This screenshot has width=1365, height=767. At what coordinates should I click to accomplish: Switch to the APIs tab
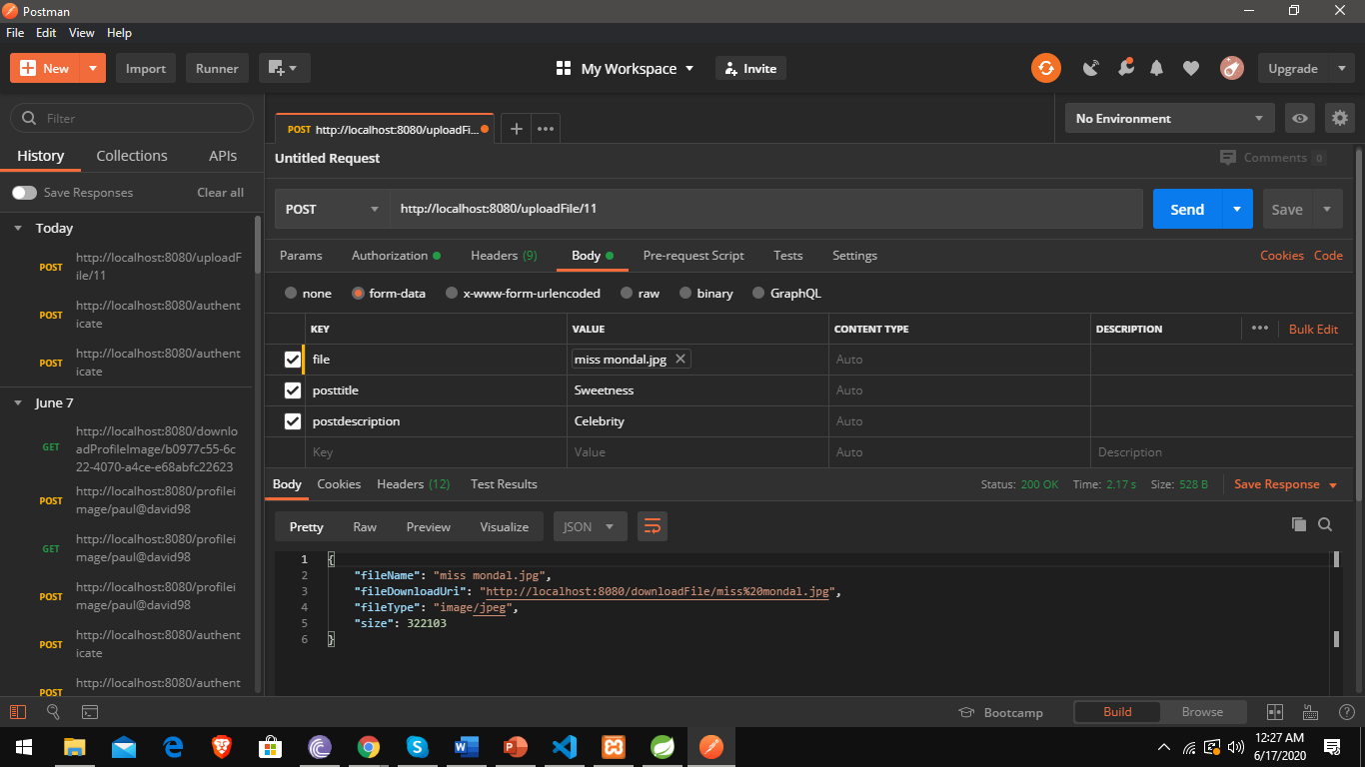point(223,156)
